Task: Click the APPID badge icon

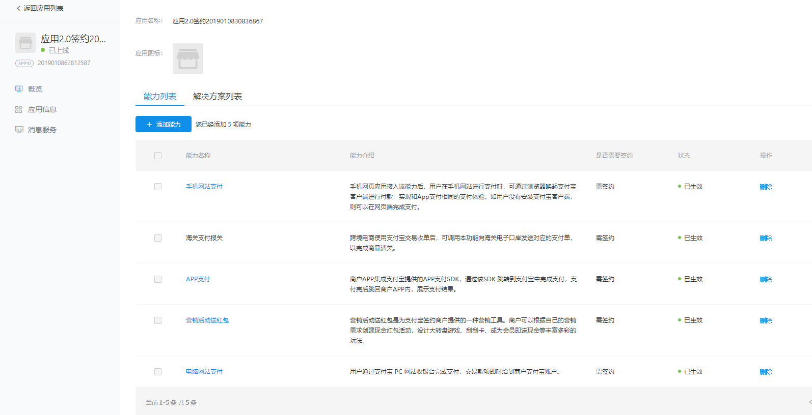Action: (24, 63)
